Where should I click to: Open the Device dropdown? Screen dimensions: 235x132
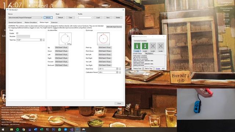click(25, 18)
